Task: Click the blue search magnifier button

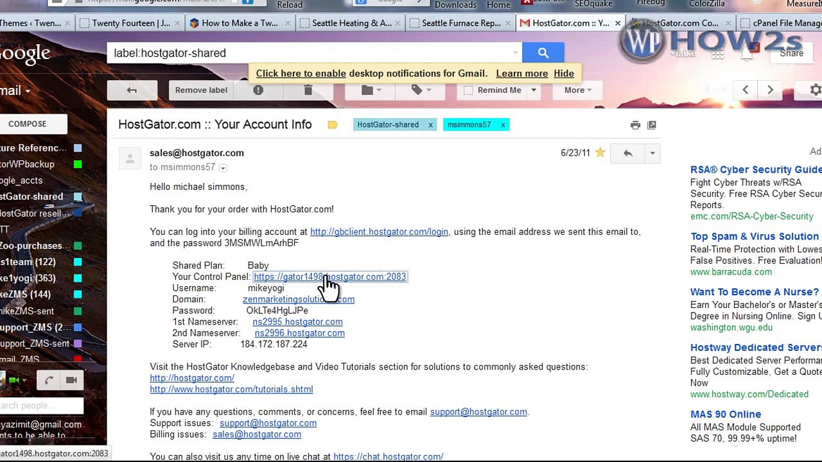Action: (543, 53)
